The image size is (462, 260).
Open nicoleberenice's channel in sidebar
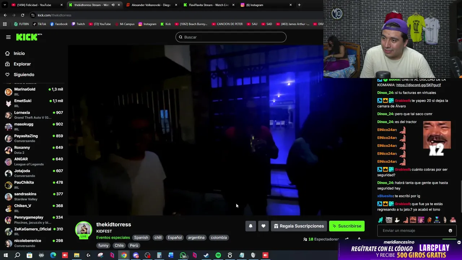tap(34, 243)
